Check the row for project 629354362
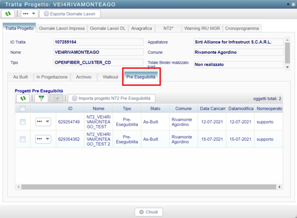 click(x=23, y=139)
